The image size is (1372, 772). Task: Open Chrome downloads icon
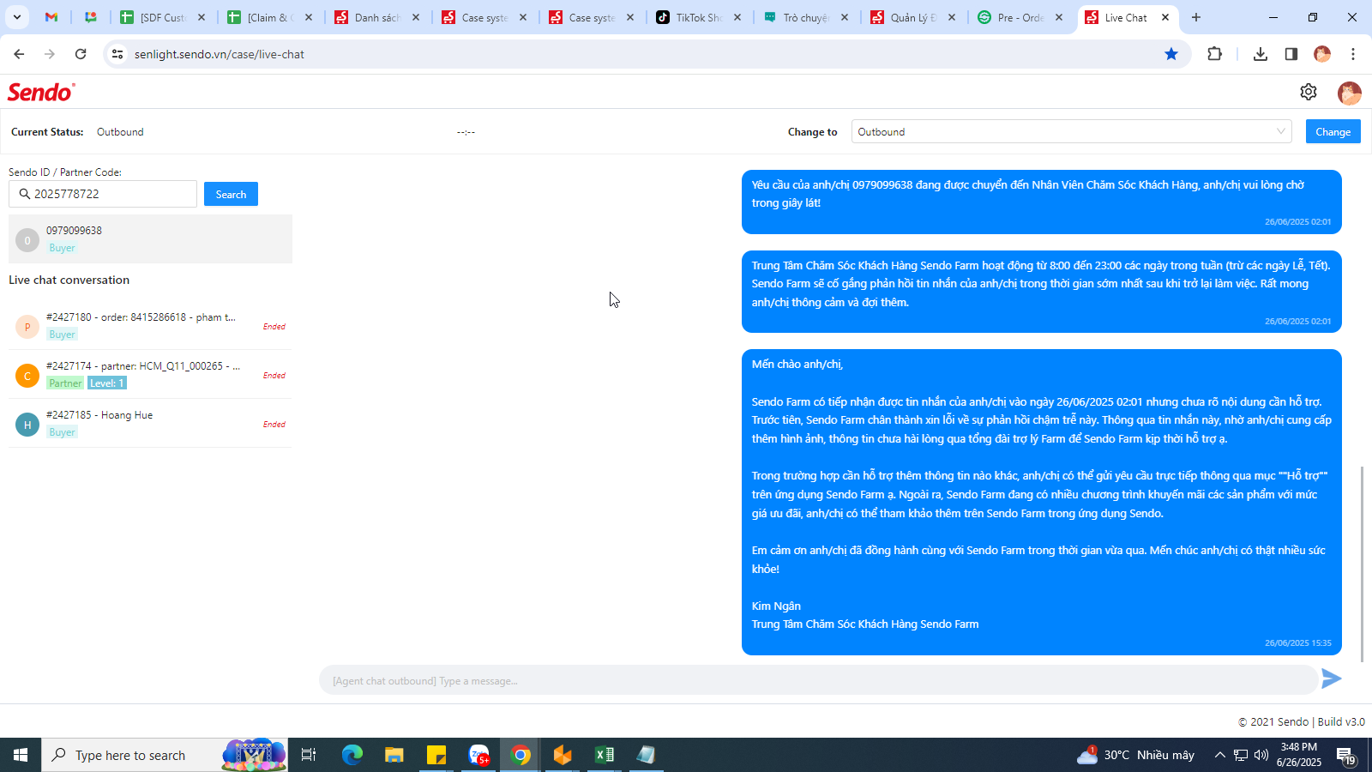point(1260,54)
